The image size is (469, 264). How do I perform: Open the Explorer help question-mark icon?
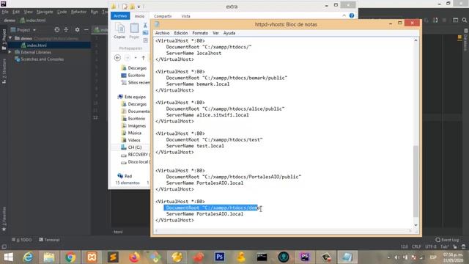coord(352,15)
